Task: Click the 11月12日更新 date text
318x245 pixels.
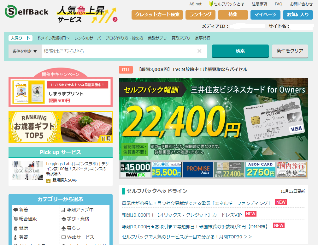Action: point(293,191)
